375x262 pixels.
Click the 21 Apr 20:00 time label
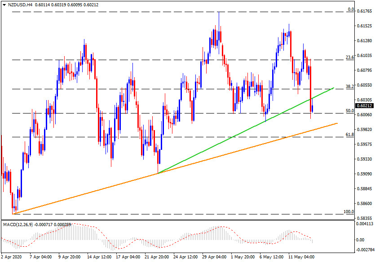point(157,258)
